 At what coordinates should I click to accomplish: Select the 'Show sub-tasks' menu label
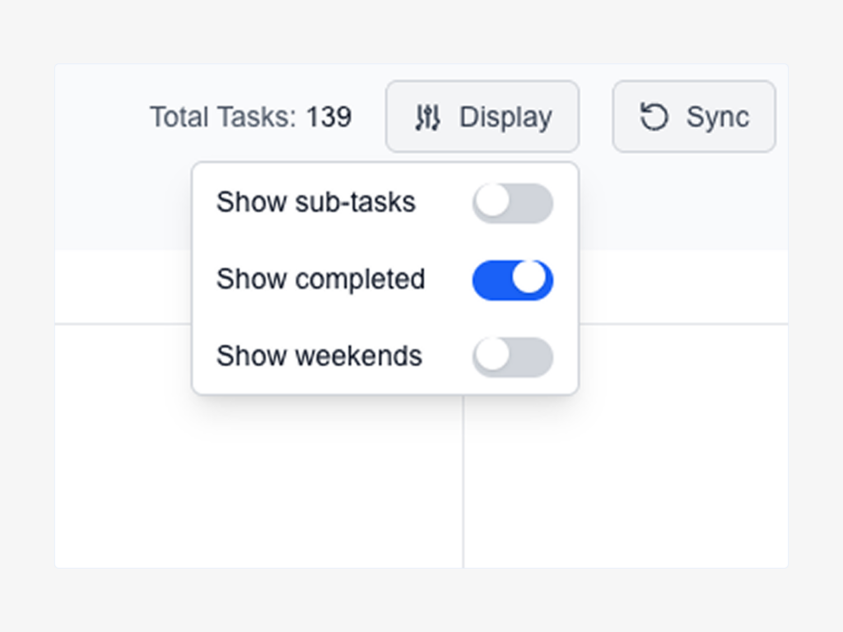point(315,202)
